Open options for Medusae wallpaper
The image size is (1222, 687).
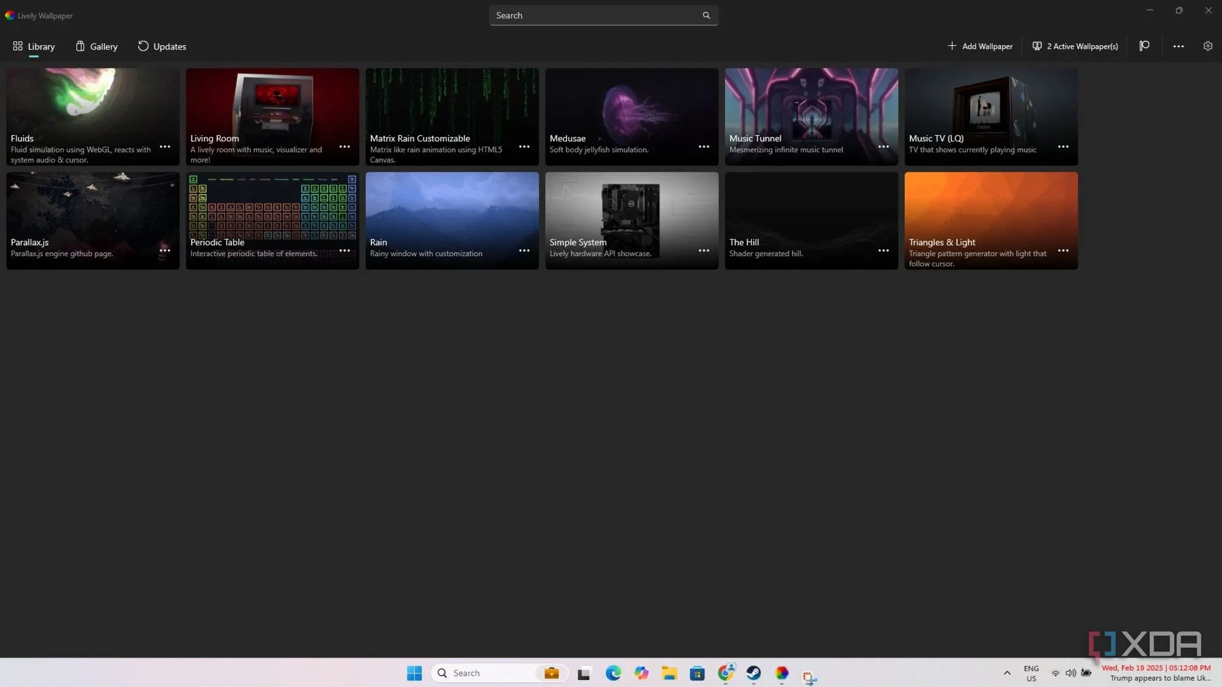(x=704, y=147)
